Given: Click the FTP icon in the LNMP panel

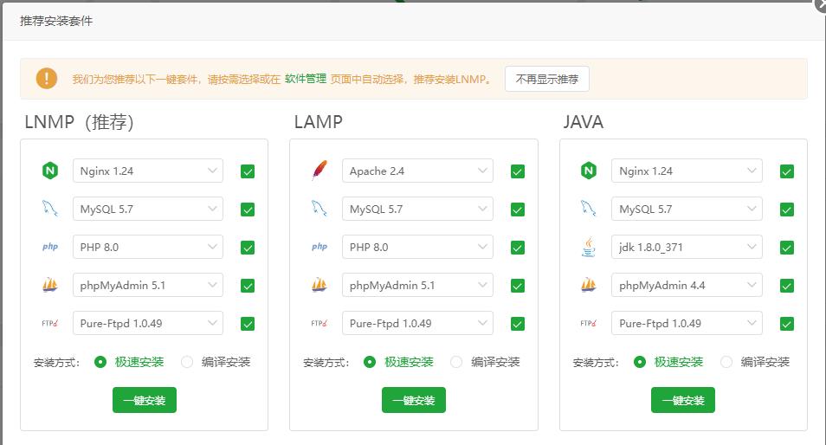Looking at the screenshot, I should (x=50, y=323).
